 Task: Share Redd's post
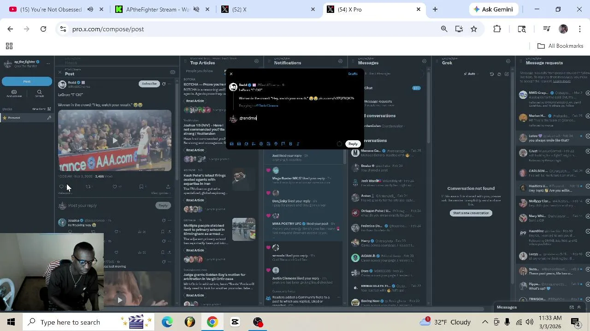click(168, 187)
